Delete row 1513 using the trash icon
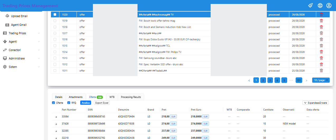 321,58
